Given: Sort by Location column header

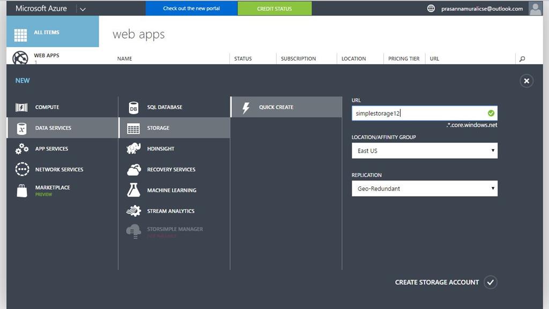Looking at the screenshot, I should pyautogui.click(x=354, y=59).
